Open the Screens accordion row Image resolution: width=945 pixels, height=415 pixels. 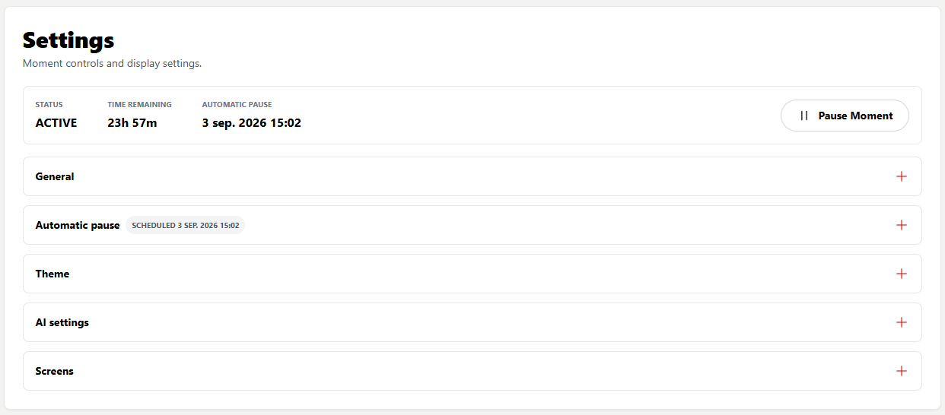point(473,371)
